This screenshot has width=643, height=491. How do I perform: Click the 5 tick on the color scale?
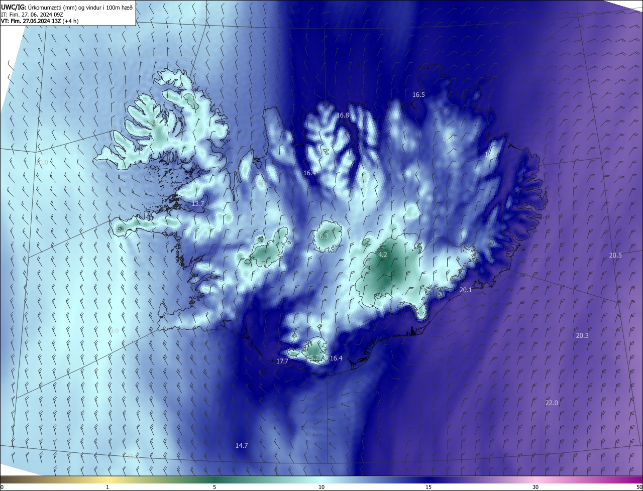(215, 487)
